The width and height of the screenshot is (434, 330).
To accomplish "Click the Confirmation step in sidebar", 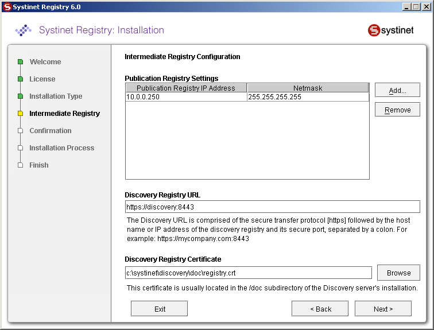I will [51, 130].
